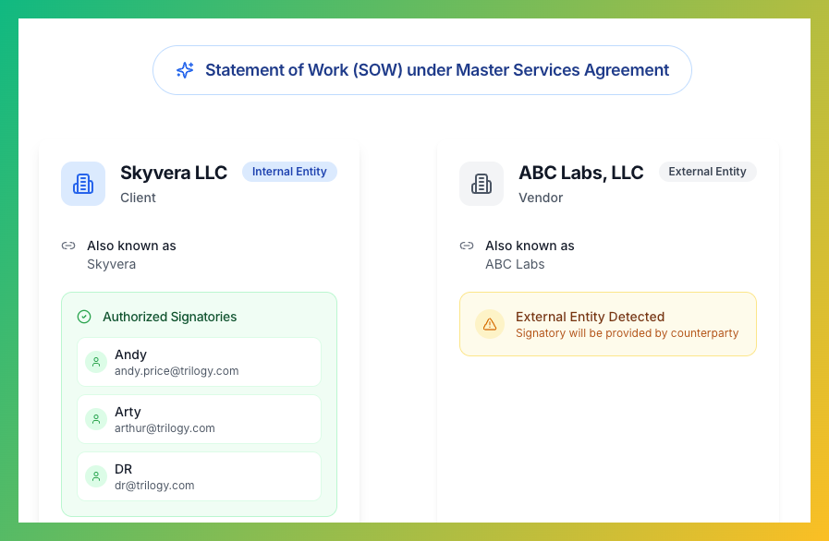Click the ABC Labs building icon

point(482,184)
